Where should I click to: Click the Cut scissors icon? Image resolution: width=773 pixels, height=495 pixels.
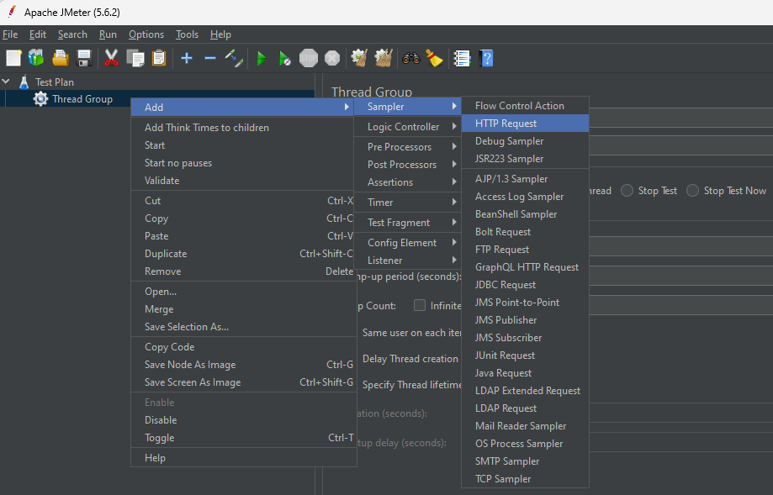(111, 58)
